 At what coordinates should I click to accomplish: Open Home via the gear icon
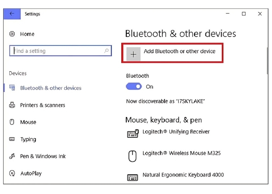tap(12, 34)
